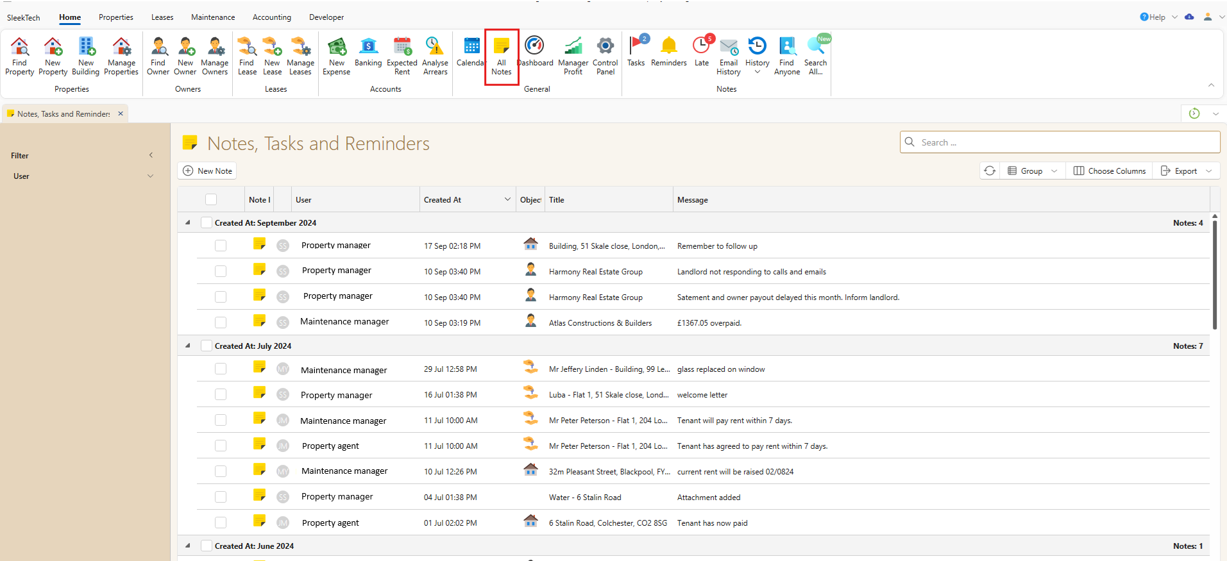The image size is (1227, 561).
Task: Collapse the September 2024 group
Action: [x=188, y=222]
